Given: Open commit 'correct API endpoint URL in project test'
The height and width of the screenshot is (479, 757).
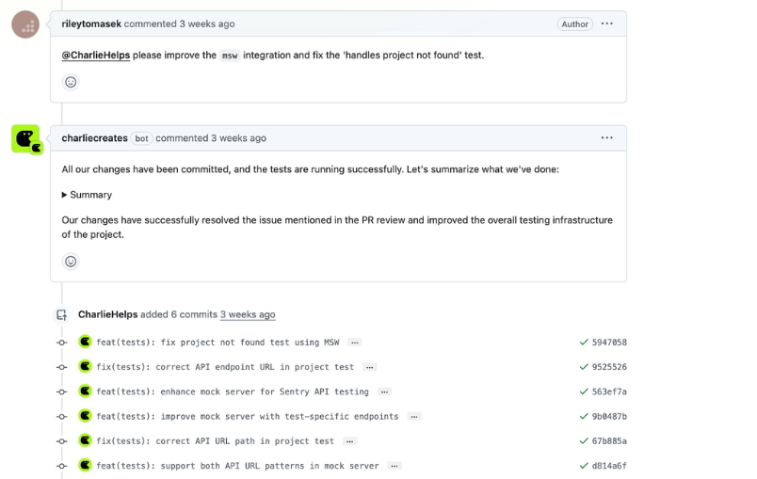Looking at the screenshot, I should [225, 367].
